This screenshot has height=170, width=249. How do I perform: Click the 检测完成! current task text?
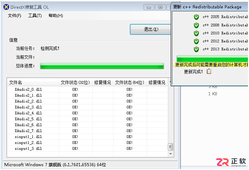coord(50,49)
